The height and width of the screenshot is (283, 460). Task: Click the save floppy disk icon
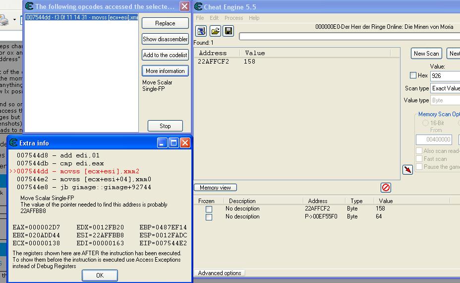[228, 31]
